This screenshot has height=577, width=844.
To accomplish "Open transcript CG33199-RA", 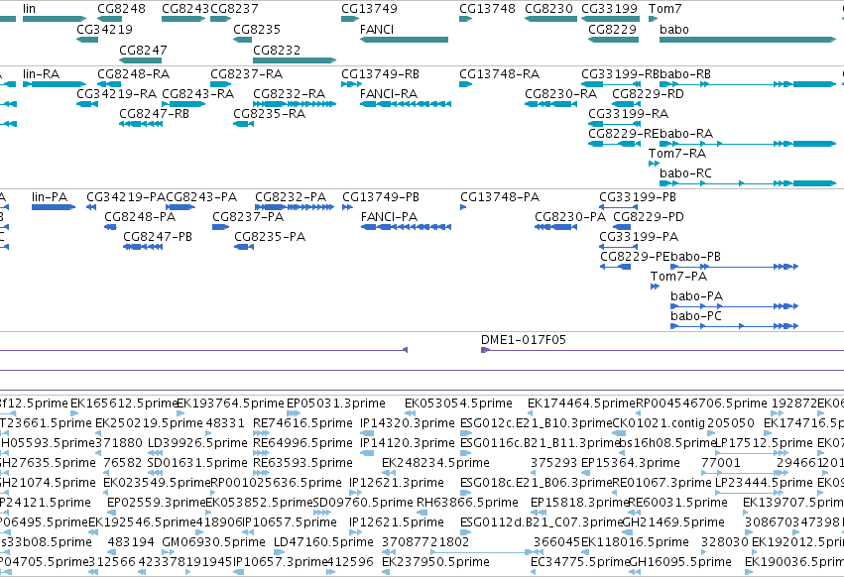I will pos(628,114).
